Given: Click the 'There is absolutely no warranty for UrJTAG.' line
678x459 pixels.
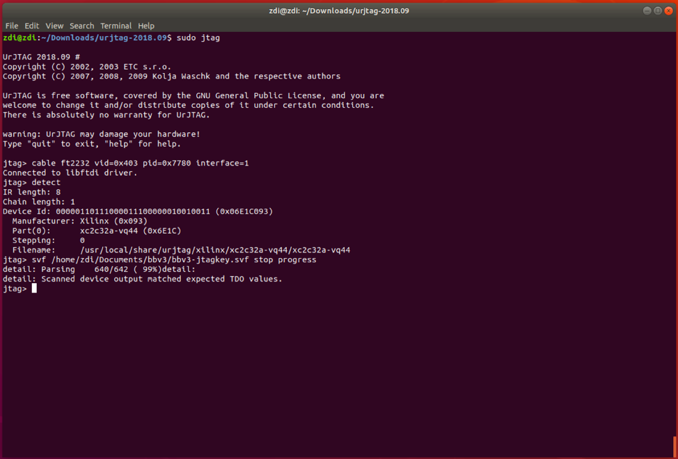Looking at the screenshot, I should (107, 115).
